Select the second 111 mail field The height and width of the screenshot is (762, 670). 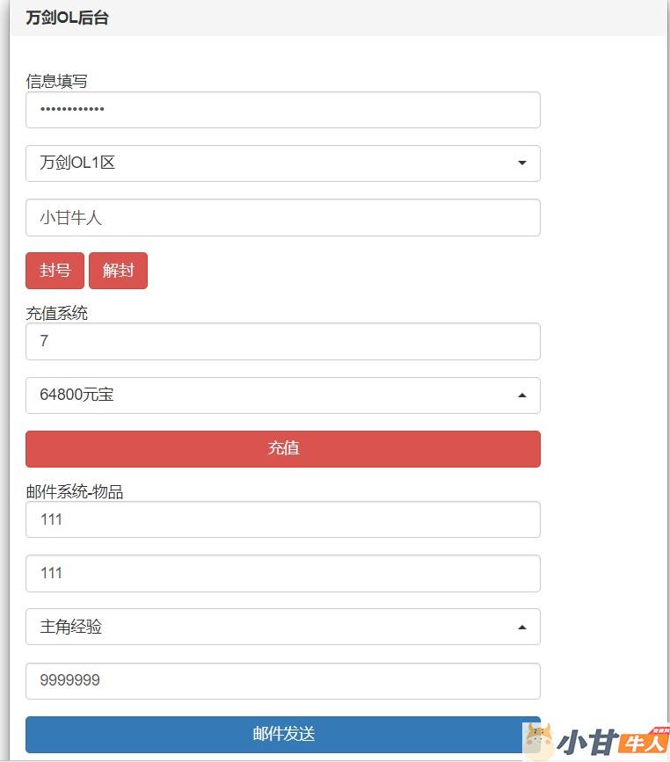tap(282, 573)
